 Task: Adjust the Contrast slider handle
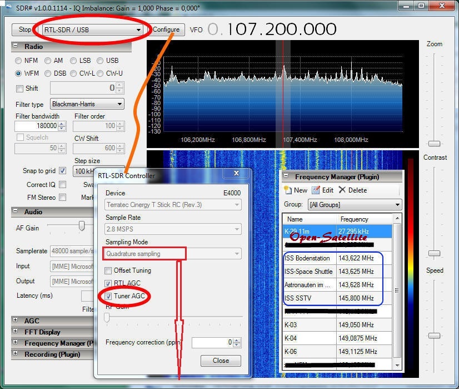[434, 253]
